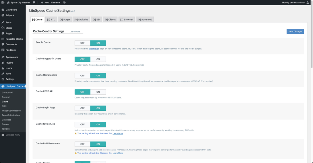This screenshot has height=163, width=313.
Task: Open the [4] Excludes tab
Action: pyautogui.click(x=81, y=19)
